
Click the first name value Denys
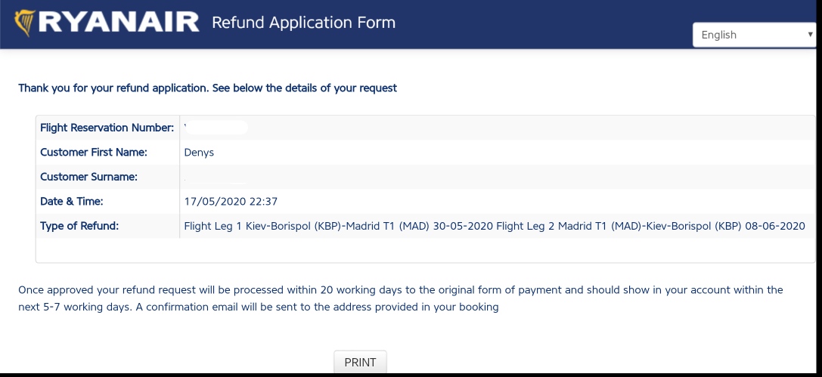tap(199, 153)
